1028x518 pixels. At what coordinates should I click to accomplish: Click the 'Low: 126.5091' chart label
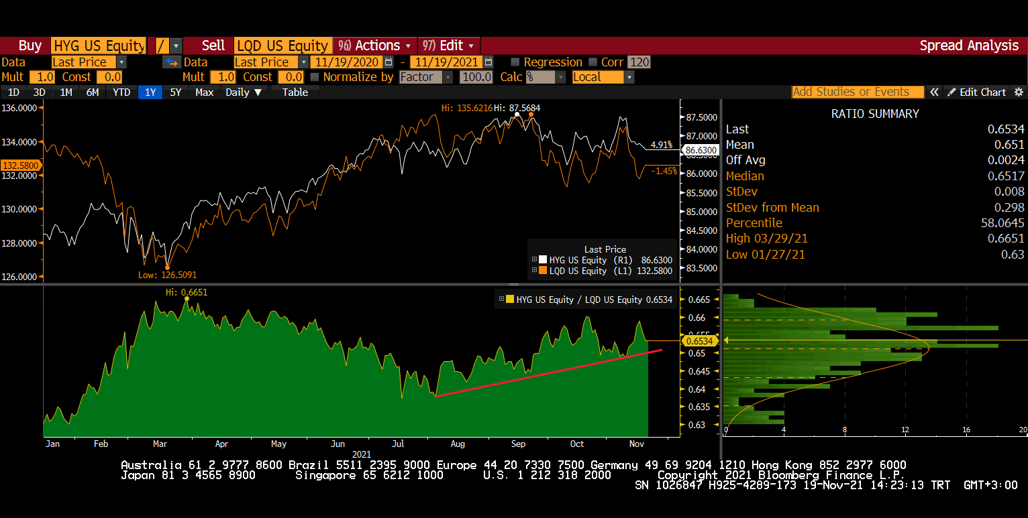[168, 275]
